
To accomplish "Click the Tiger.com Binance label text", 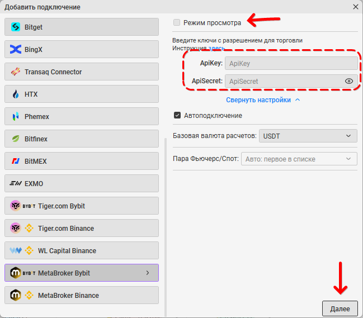I will tap(66, 228).
